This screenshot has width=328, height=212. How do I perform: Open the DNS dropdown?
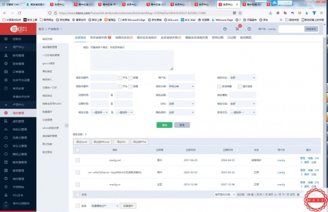pos(181,103)
